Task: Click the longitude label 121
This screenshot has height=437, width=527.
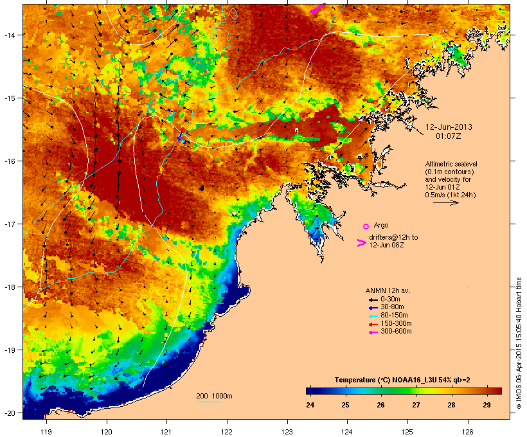Action: (166, 432)
